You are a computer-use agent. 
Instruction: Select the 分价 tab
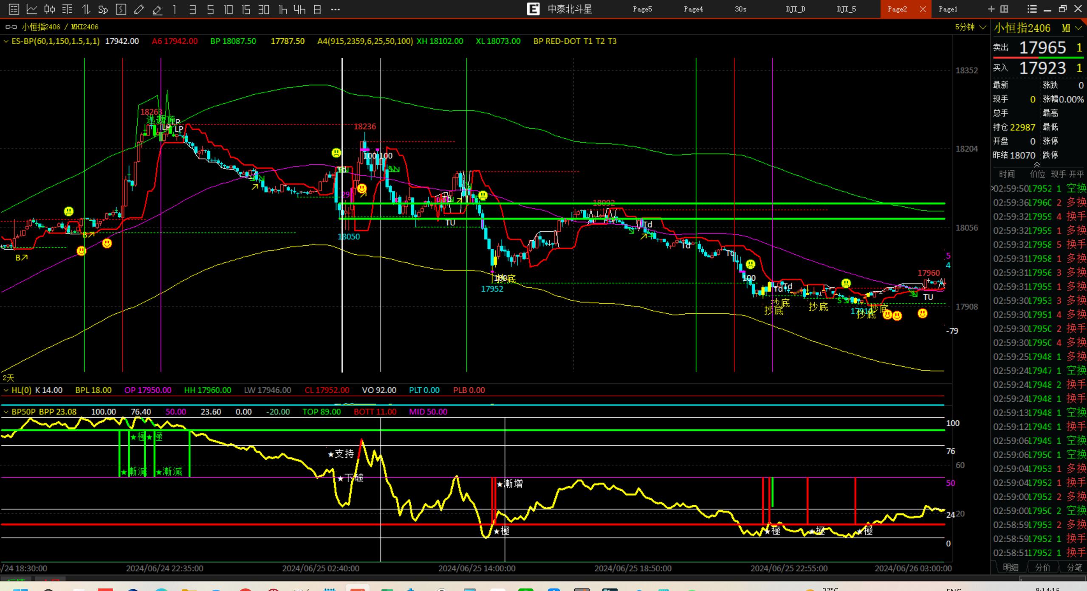coord(1043,567)
